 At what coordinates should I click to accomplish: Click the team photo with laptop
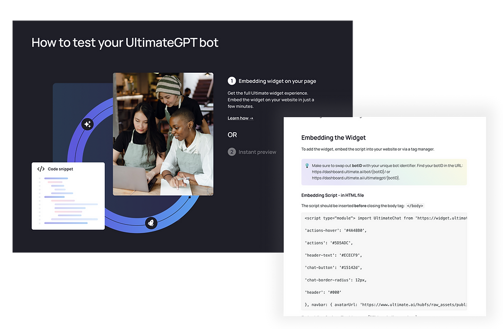163,134
